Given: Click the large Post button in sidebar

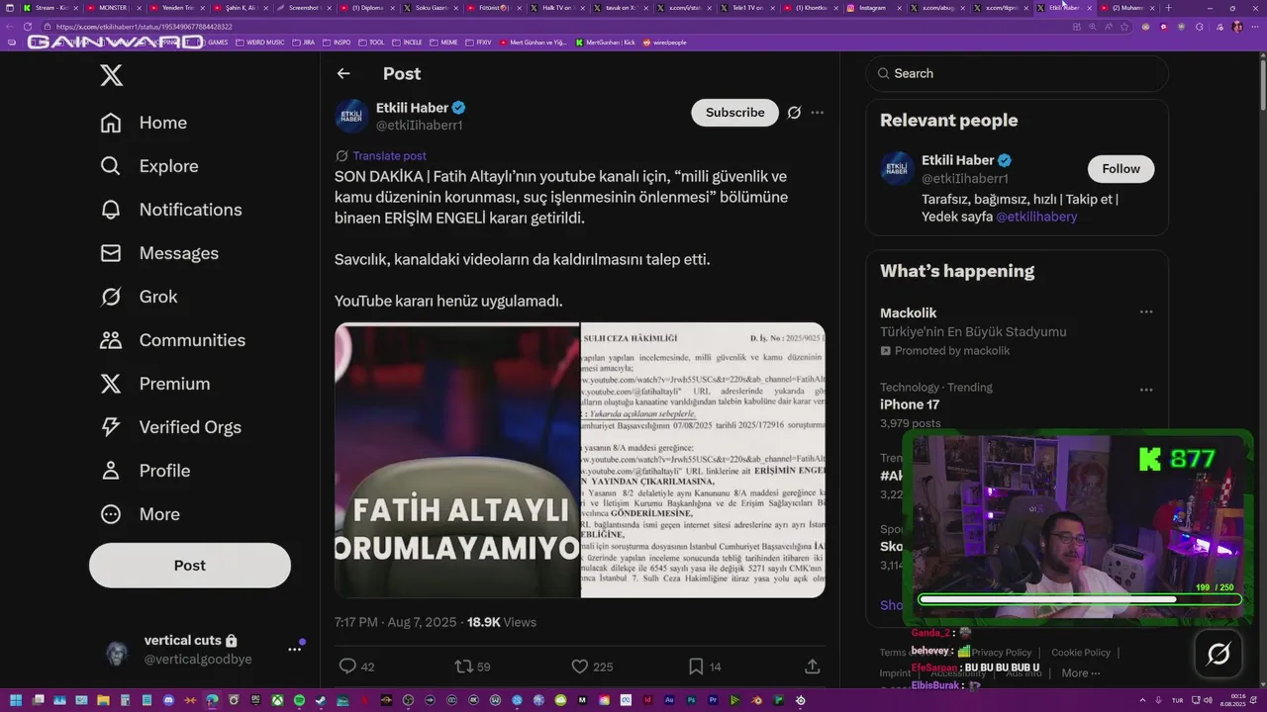Looking at the screenshot, I should 190,566.
